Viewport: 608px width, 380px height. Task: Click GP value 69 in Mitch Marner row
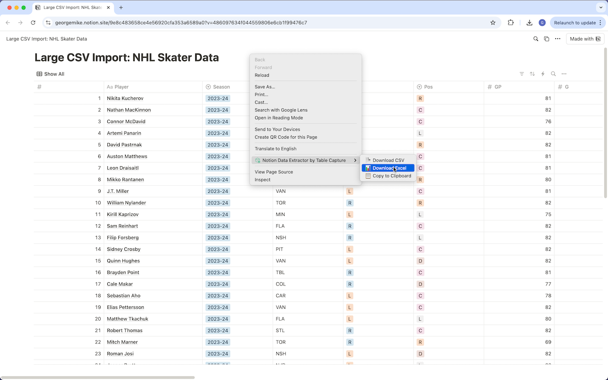[548, 342]
